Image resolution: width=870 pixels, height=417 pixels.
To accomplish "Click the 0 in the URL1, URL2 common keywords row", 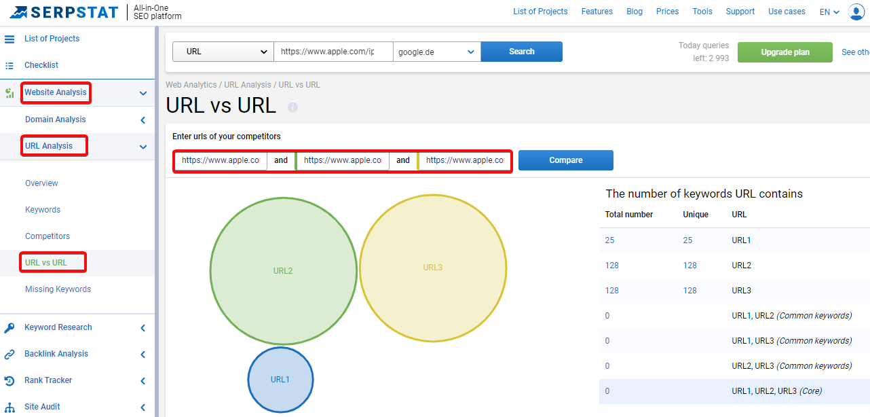I will click(607, 316).
